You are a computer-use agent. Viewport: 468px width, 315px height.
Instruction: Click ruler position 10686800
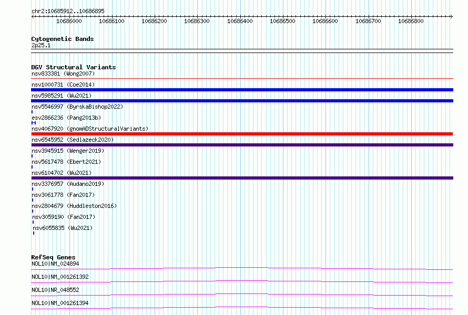[411, 21]
